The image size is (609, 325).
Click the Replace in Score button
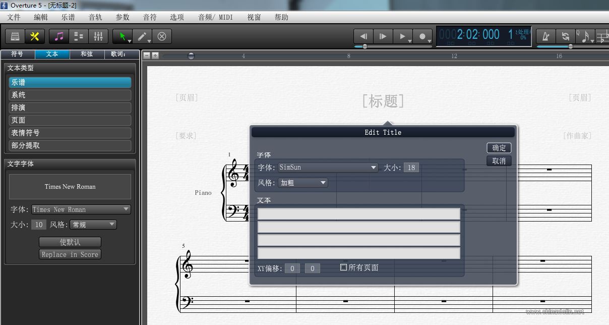click(70, 254)
